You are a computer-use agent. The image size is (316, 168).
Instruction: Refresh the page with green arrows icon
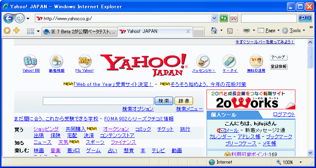click(x=224, y=19)
